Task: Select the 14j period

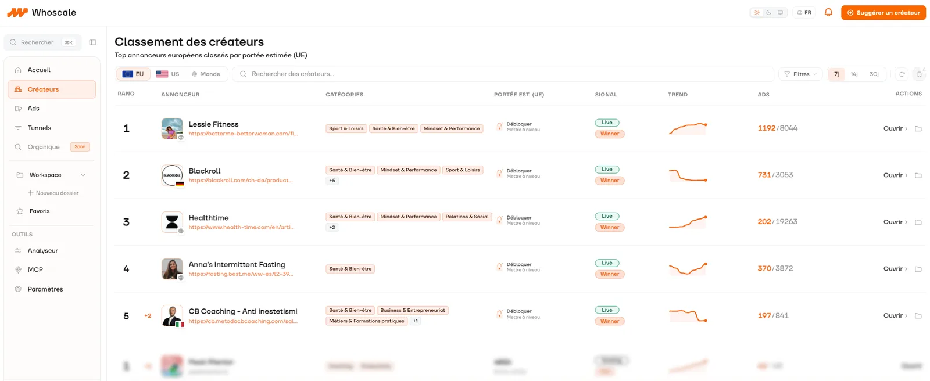Action: (x=854, y=74)
